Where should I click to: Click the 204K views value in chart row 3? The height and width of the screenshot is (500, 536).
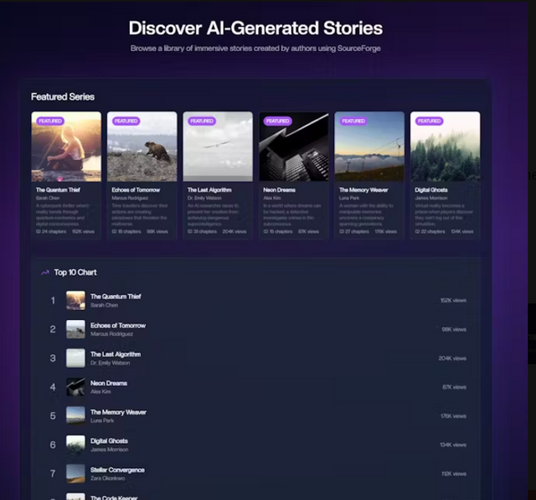(452, 358)
